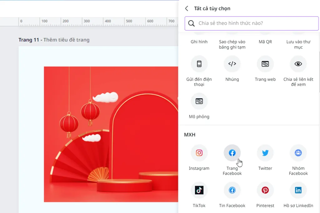
Task: Click the 'Nhúng' embed code icon
Action: coord(232,64)
